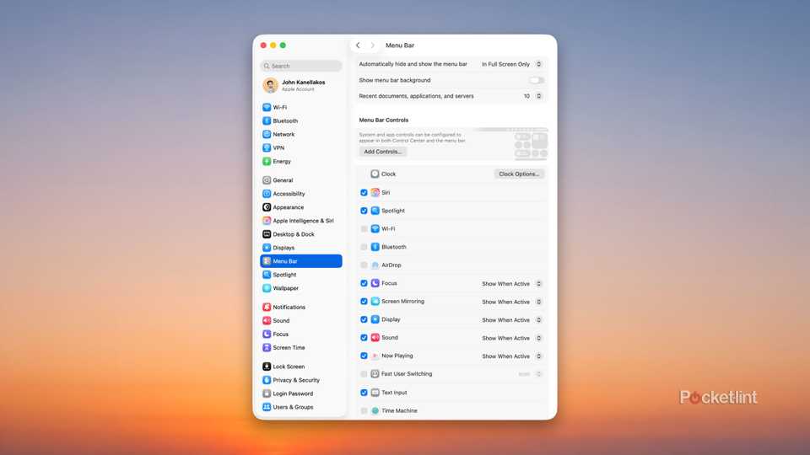This screenshot has height=455, width=810.
Task: Click the Energy icon in the sidebar
Action: click(x=267, y=162)
